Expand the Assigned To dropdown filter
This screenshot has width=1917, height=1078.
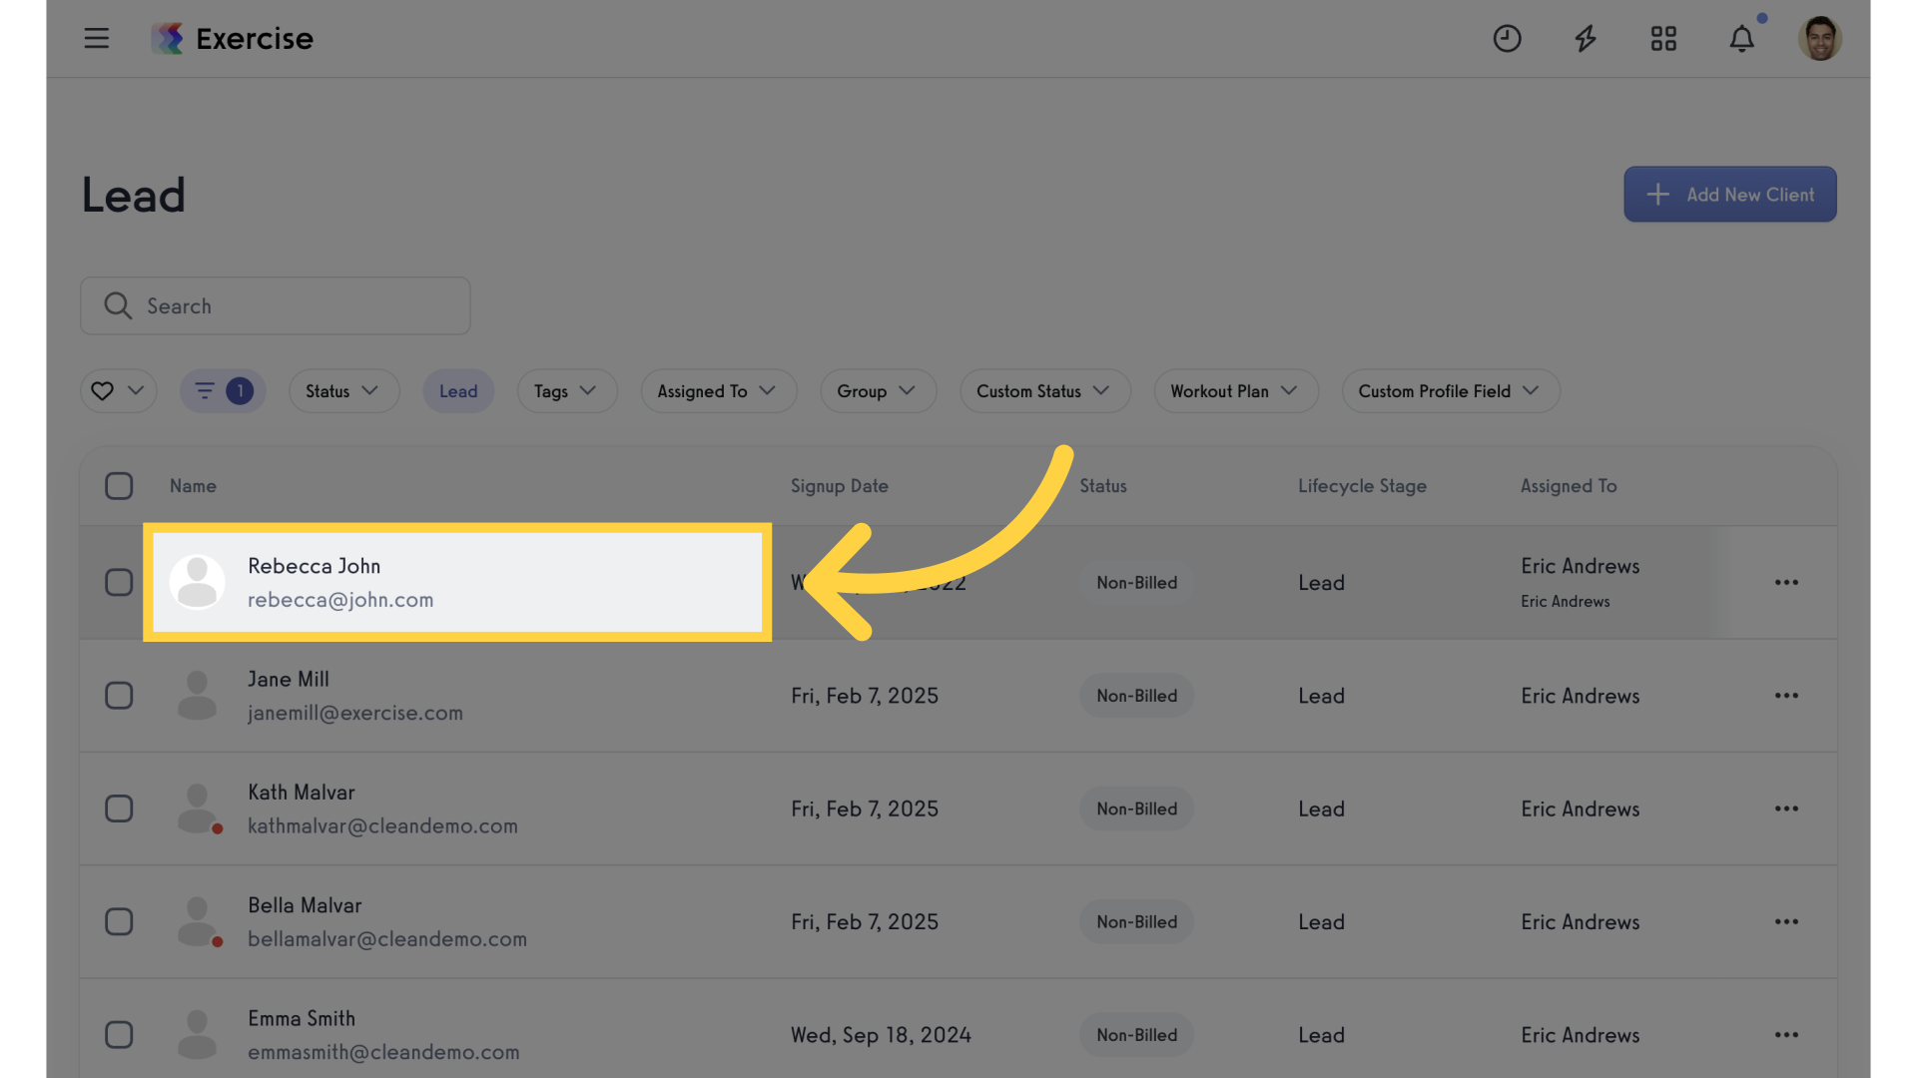[x=715, y=391]
